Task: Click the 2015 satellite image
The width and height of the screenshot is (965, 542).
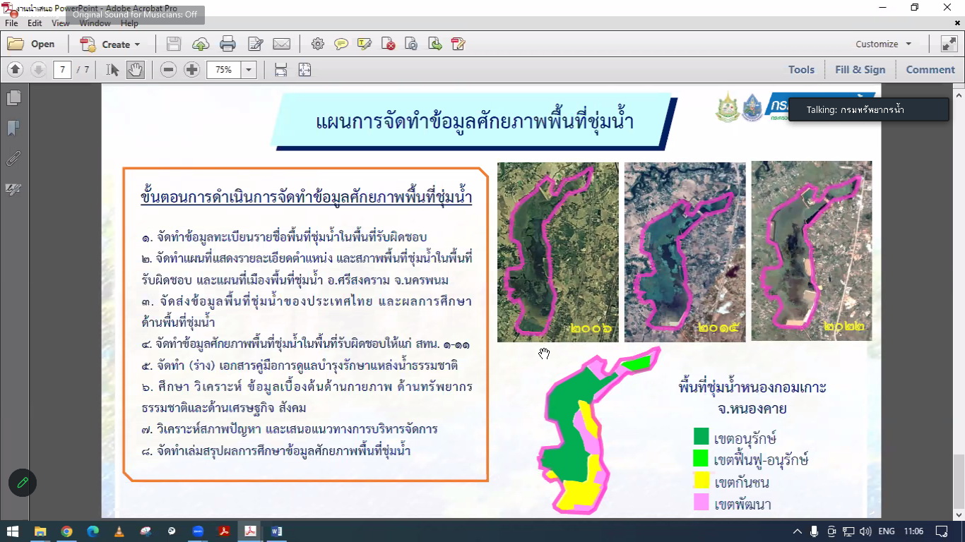Action: point(685,252)
